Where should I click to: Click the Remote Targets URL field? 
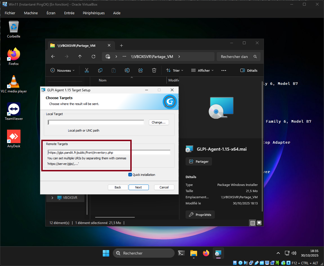[109, 153]
